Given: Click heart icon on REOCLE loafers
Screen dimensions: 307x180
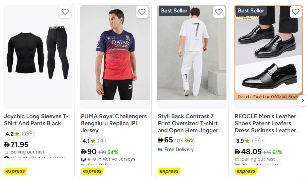Looking at the screenshot, I should 296,12.
